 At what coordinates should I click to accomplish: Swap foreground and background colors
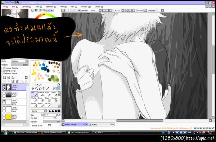59,84
